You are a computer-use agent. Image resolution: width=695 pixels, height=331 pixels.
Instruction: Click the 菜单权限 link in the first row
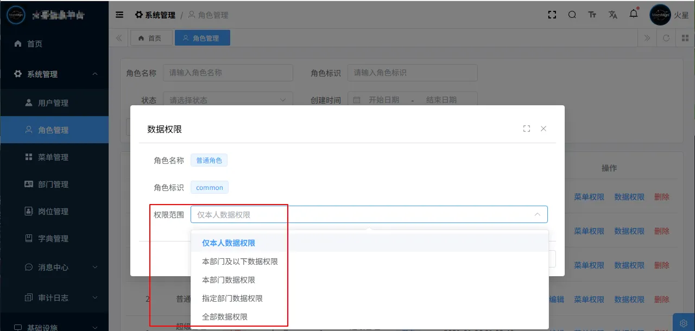[589, 197]
